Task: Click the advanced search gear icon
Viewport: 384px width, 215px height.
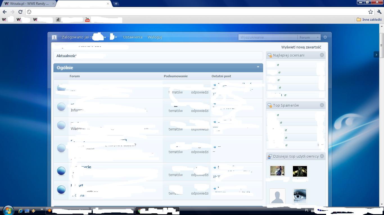Action: coord(325,37)
